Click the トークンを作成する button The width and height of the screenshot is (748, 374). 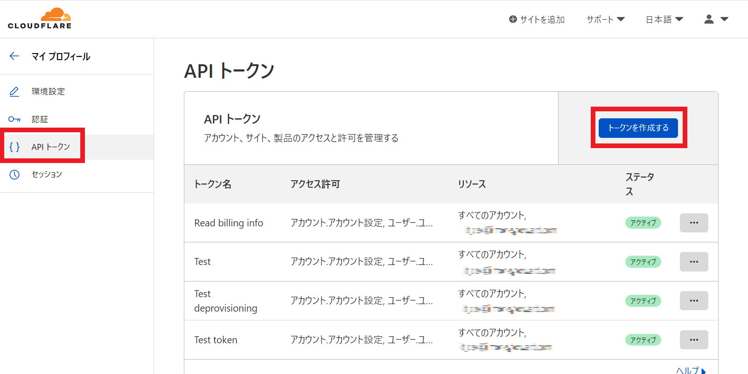638,128
